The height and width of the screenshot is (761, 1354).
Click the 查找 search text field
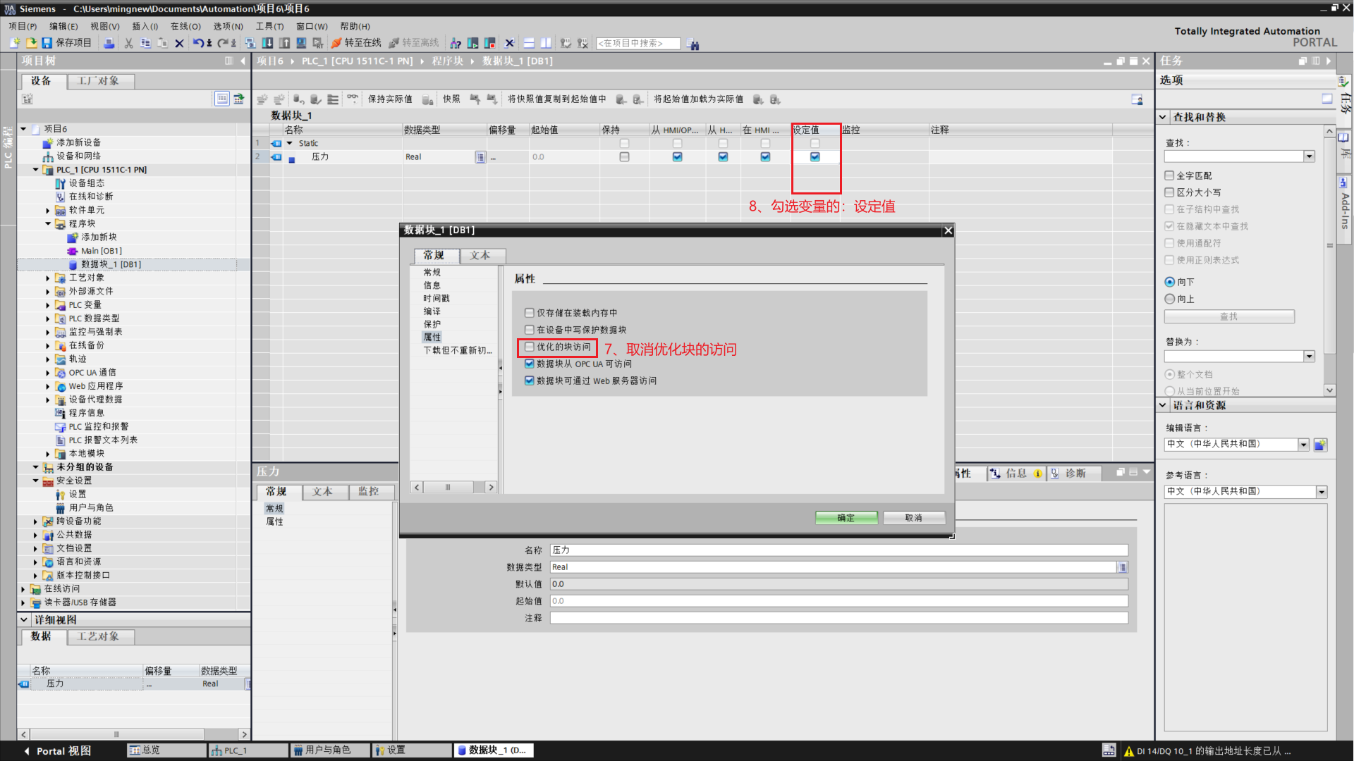pyautogui.click(x=1233, y=156)
